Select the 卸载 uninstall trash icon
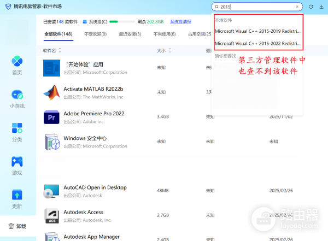The image size is (328, 241). (11, 226)
